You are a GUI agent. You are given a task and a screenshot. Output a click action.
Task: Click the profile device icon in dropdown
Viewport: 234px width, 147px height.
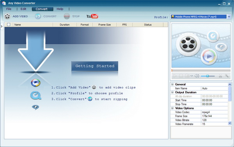[172, 17]
